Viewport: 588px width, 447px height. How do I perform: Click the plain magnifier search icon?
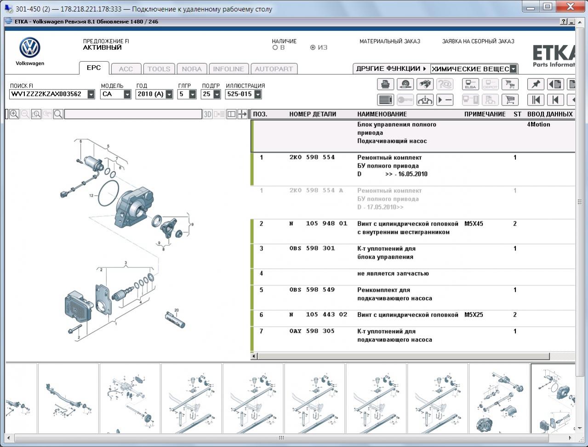[x=58, y=114]
